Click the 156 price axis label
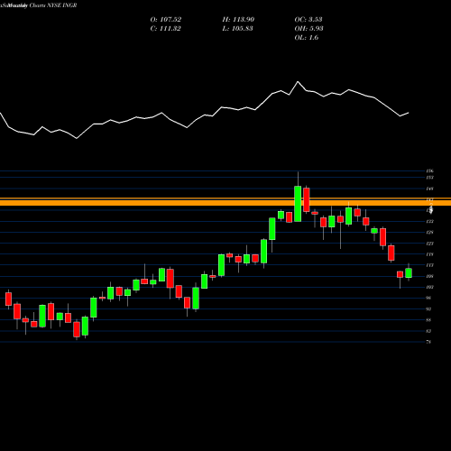The image size is (451, 451). tap(429, 171)
